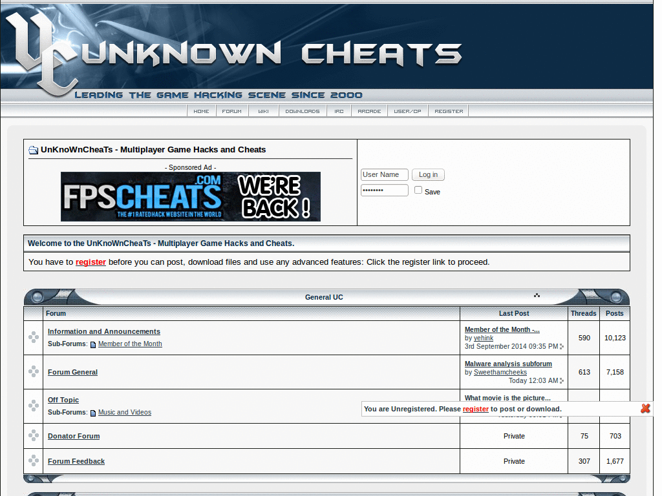Open the register link in the welcome message

(91, 262)
